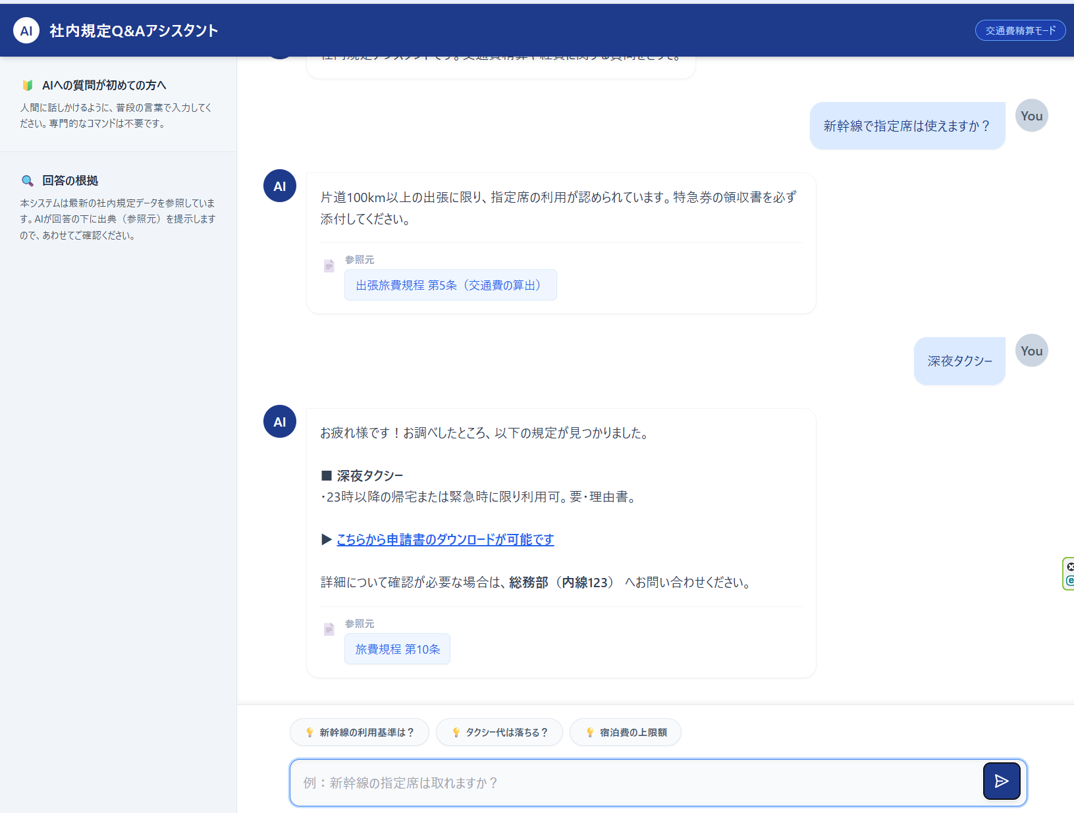
Task: Select suggestion 新幹線の利用基準は？
Action: point(360,732)
